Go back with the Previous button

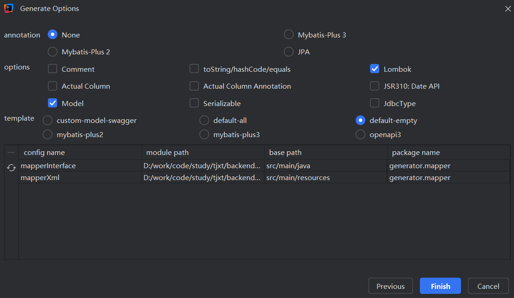391,286
